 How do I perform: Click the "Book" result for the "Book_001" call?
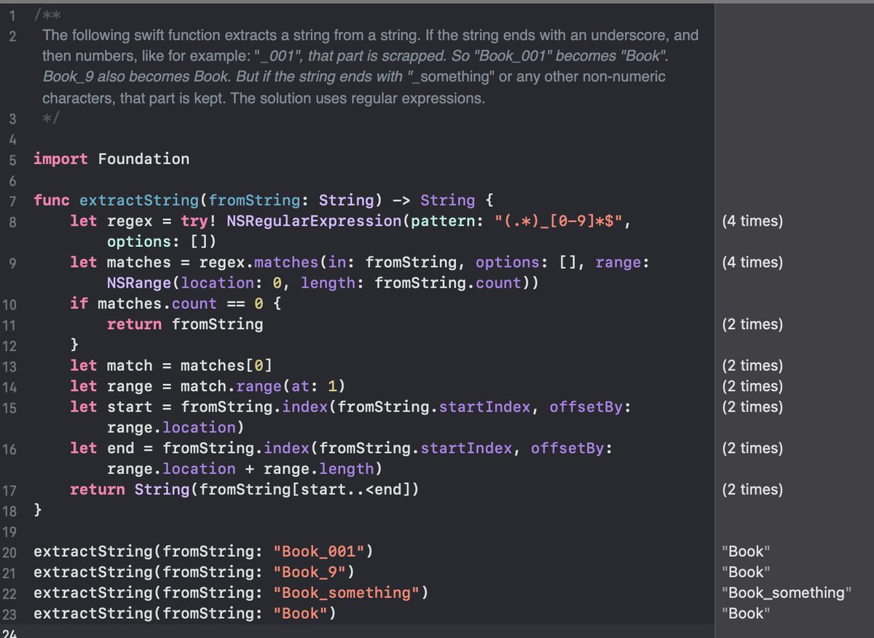[x=746, y=552]
